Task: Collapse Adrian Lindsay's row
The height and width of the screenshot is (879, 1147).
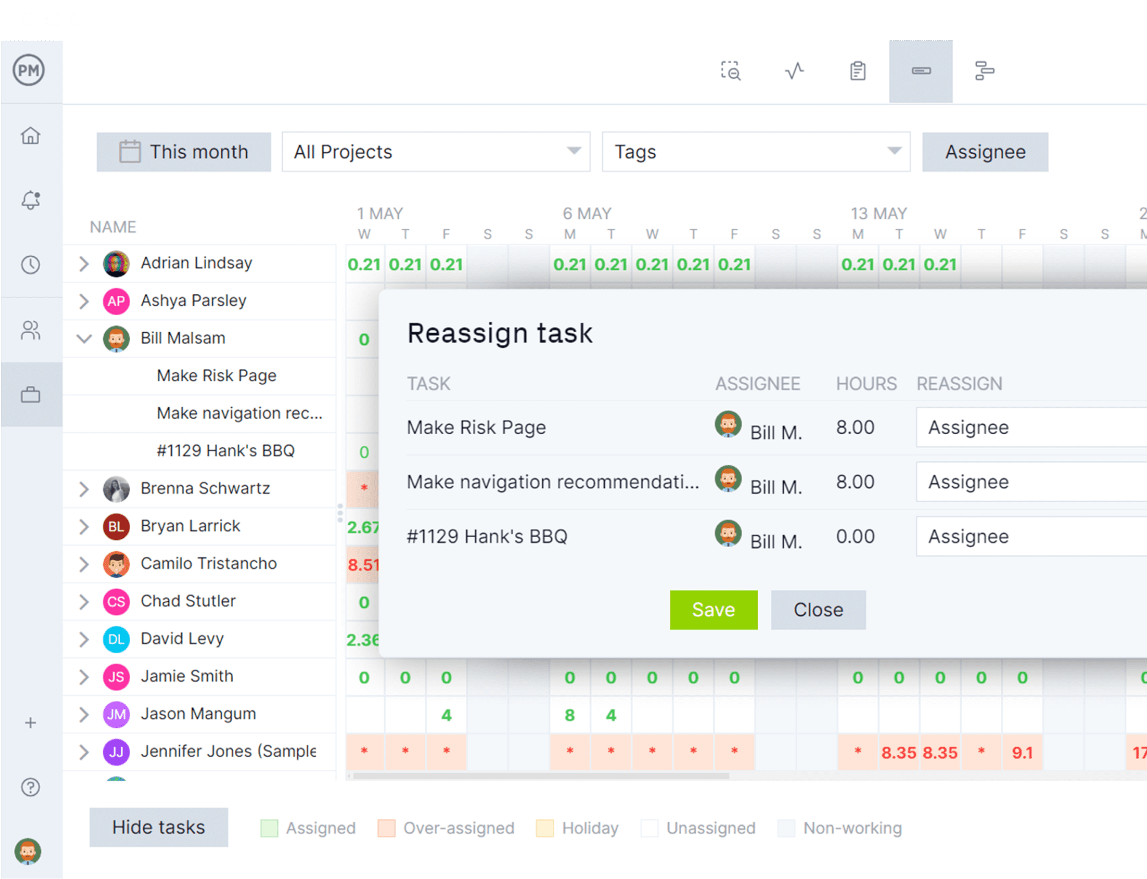Action: [84, 263]
